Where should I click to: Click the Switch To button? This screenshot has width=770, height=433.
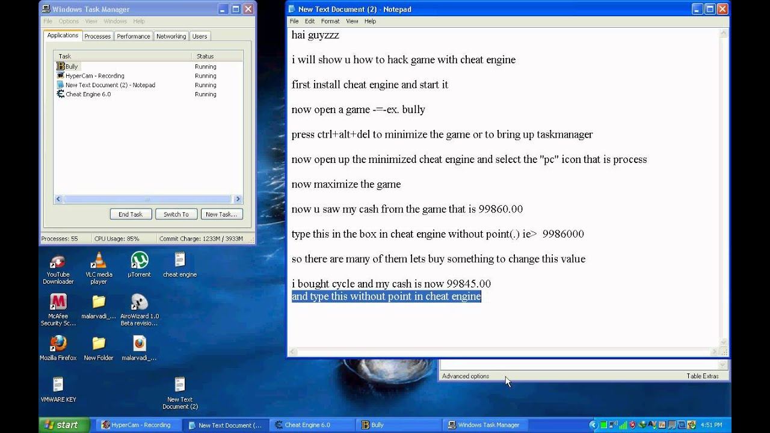click(176, 214)
